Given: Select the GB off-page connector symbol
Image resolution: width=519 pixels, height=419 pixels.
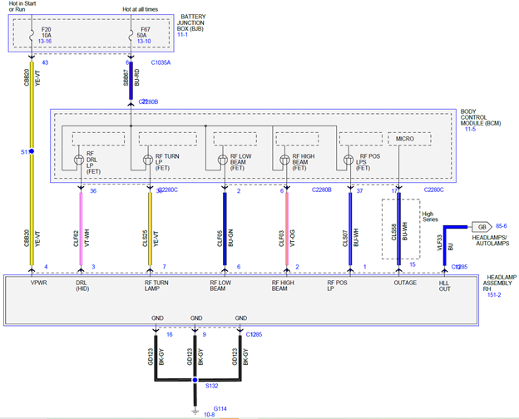Looking at the screenshot, I should [482, 227].
